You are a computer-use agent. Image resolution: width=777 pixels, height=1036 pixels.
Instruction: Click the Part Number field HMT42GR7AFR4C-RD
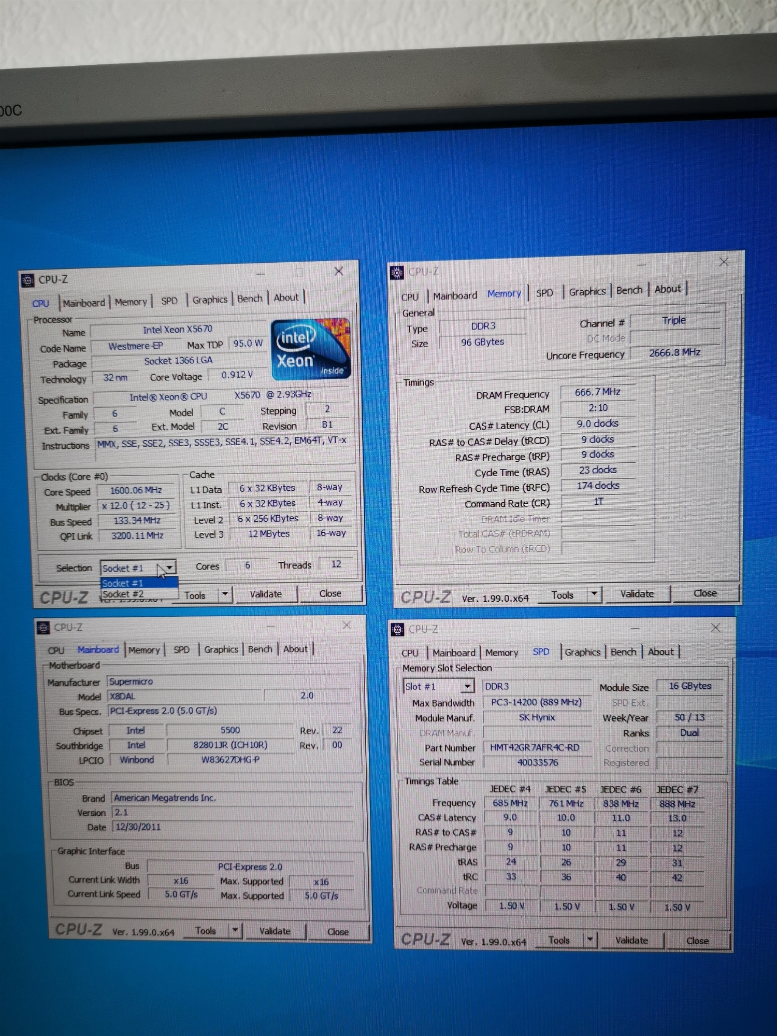click(535, 748)
